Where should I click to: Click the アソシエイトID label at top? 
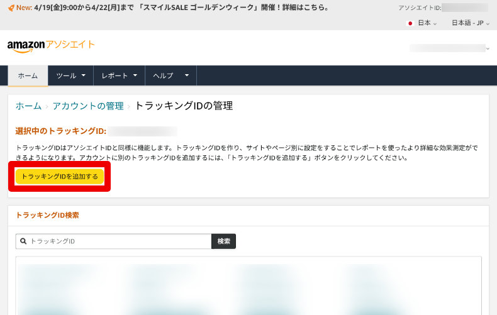point(420,8)
